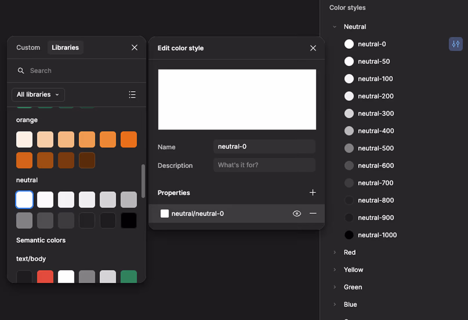The image size is (468, 320).
Task: Pick the black neutral swatch
Action: [129, 220]
